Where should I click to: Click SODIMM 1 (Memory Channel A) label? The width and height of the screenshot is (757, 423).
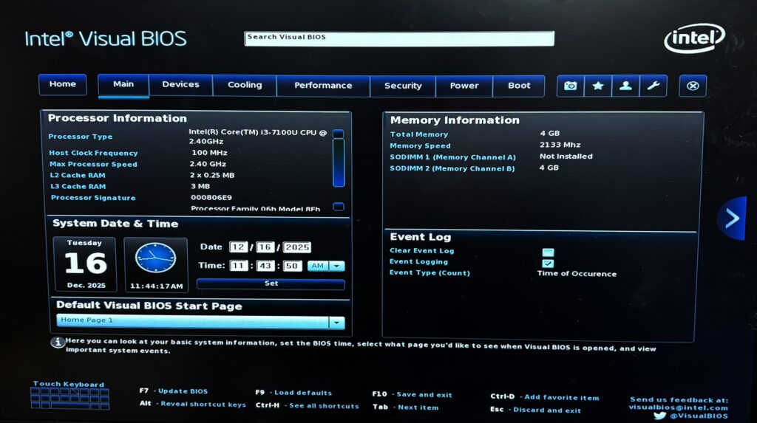point(453,157)
